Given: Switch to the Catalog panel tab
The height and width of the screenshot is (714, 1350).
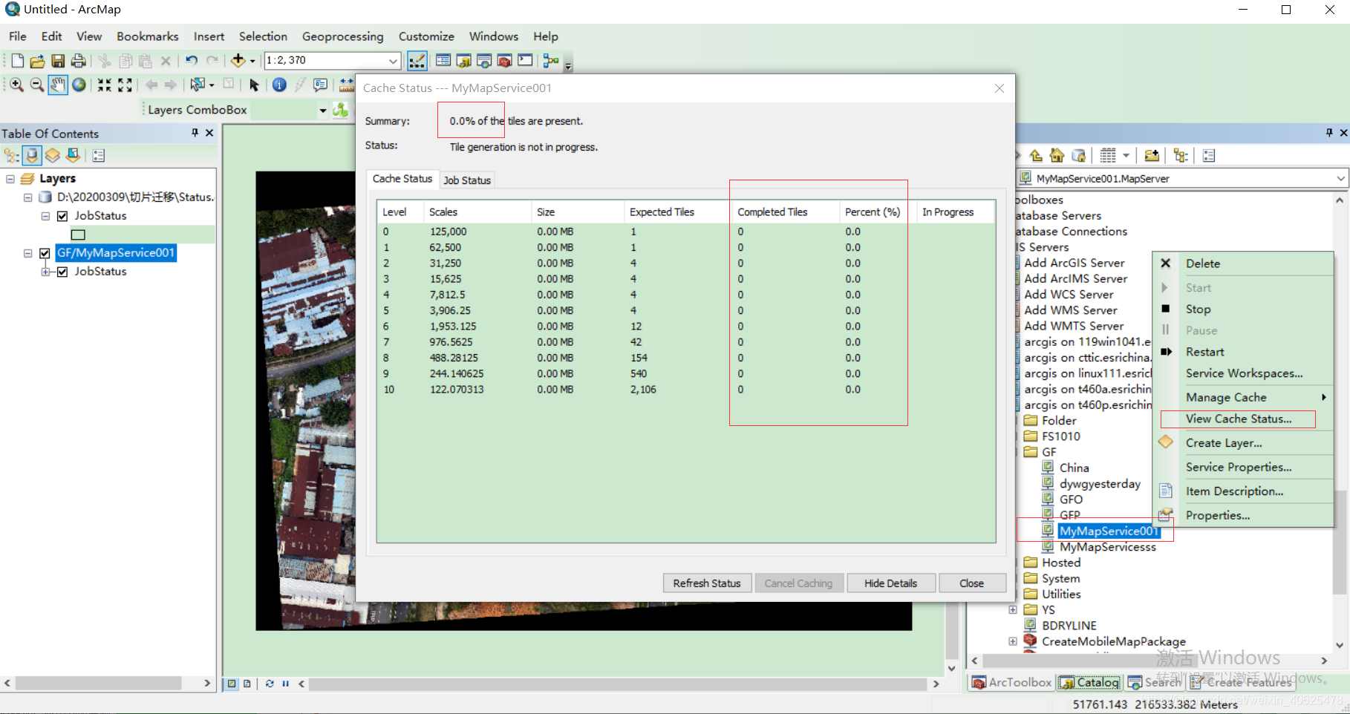Looking at the screenshot, I should point(1089,683).
